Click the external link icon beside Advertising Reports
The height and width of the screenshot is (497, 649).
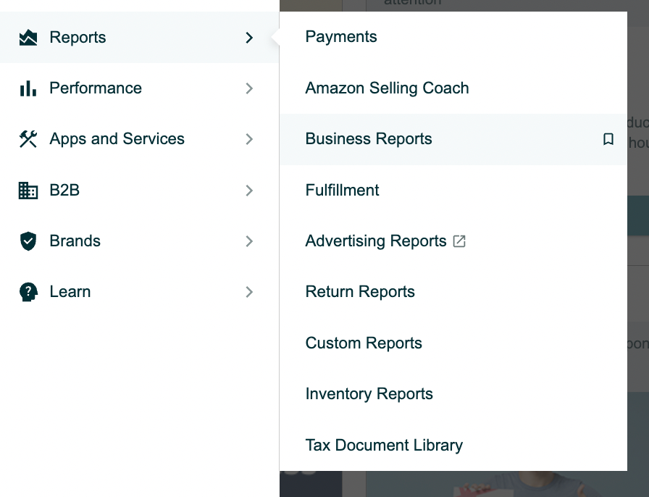[x=459, y=241]
